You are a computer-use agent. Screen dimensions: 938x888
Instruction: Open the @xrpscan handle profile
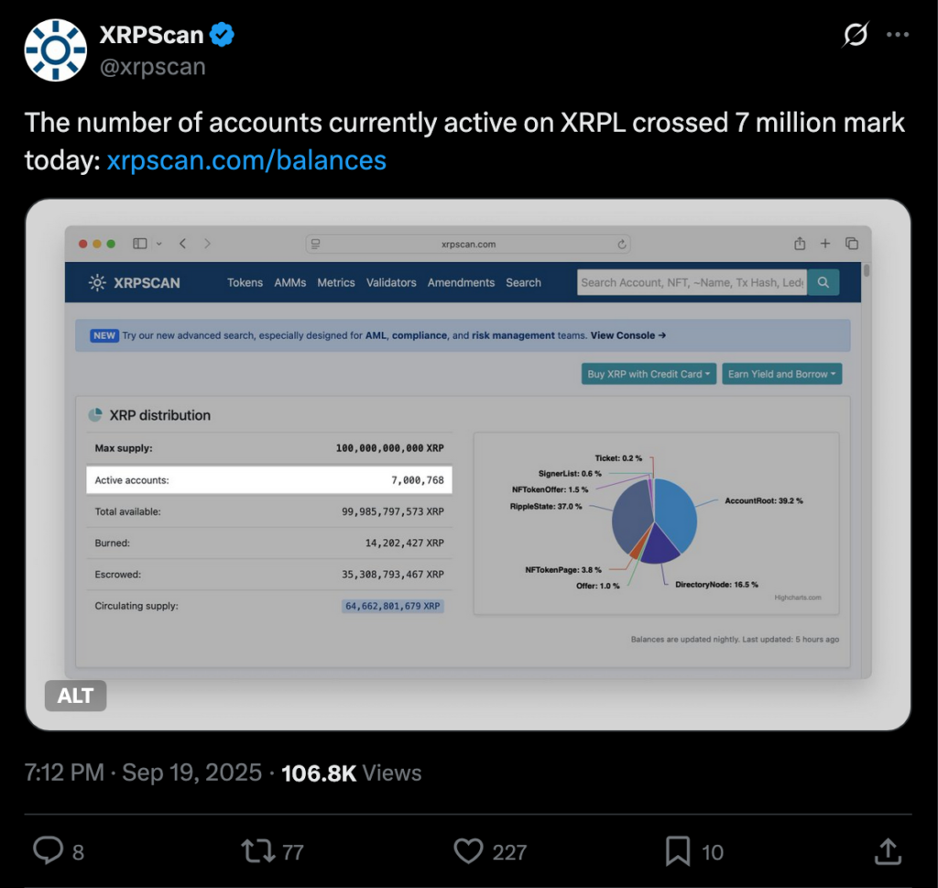(152, 67)
